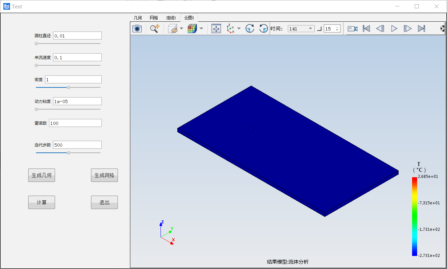
Task: Open dropdown arrow next to XYZ axis icon
Action: 239,29
